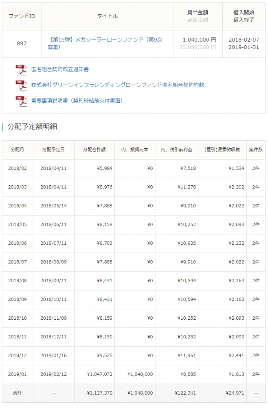Select the ¥1,137,370 total in 合計 row
Image resolution: width=268 pixels, height=417 pixels.
click(x=100, y=393)
